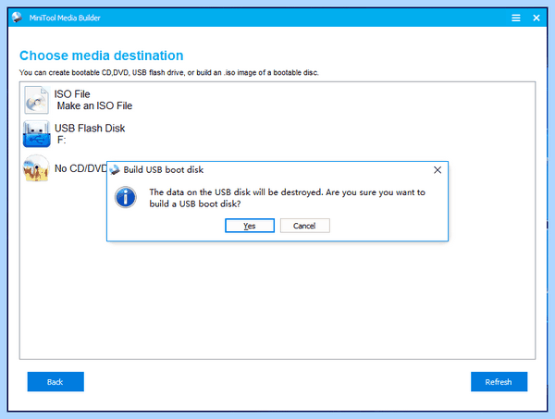Screen dimensions: 555x419
Task: Click the 'ISO File' title text
Action: 72,94
